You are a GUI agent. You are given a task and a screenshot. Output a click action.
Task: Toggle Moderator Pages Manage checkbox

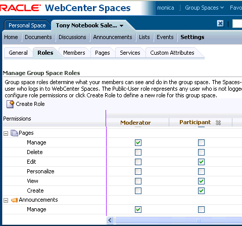click(138, 142)
